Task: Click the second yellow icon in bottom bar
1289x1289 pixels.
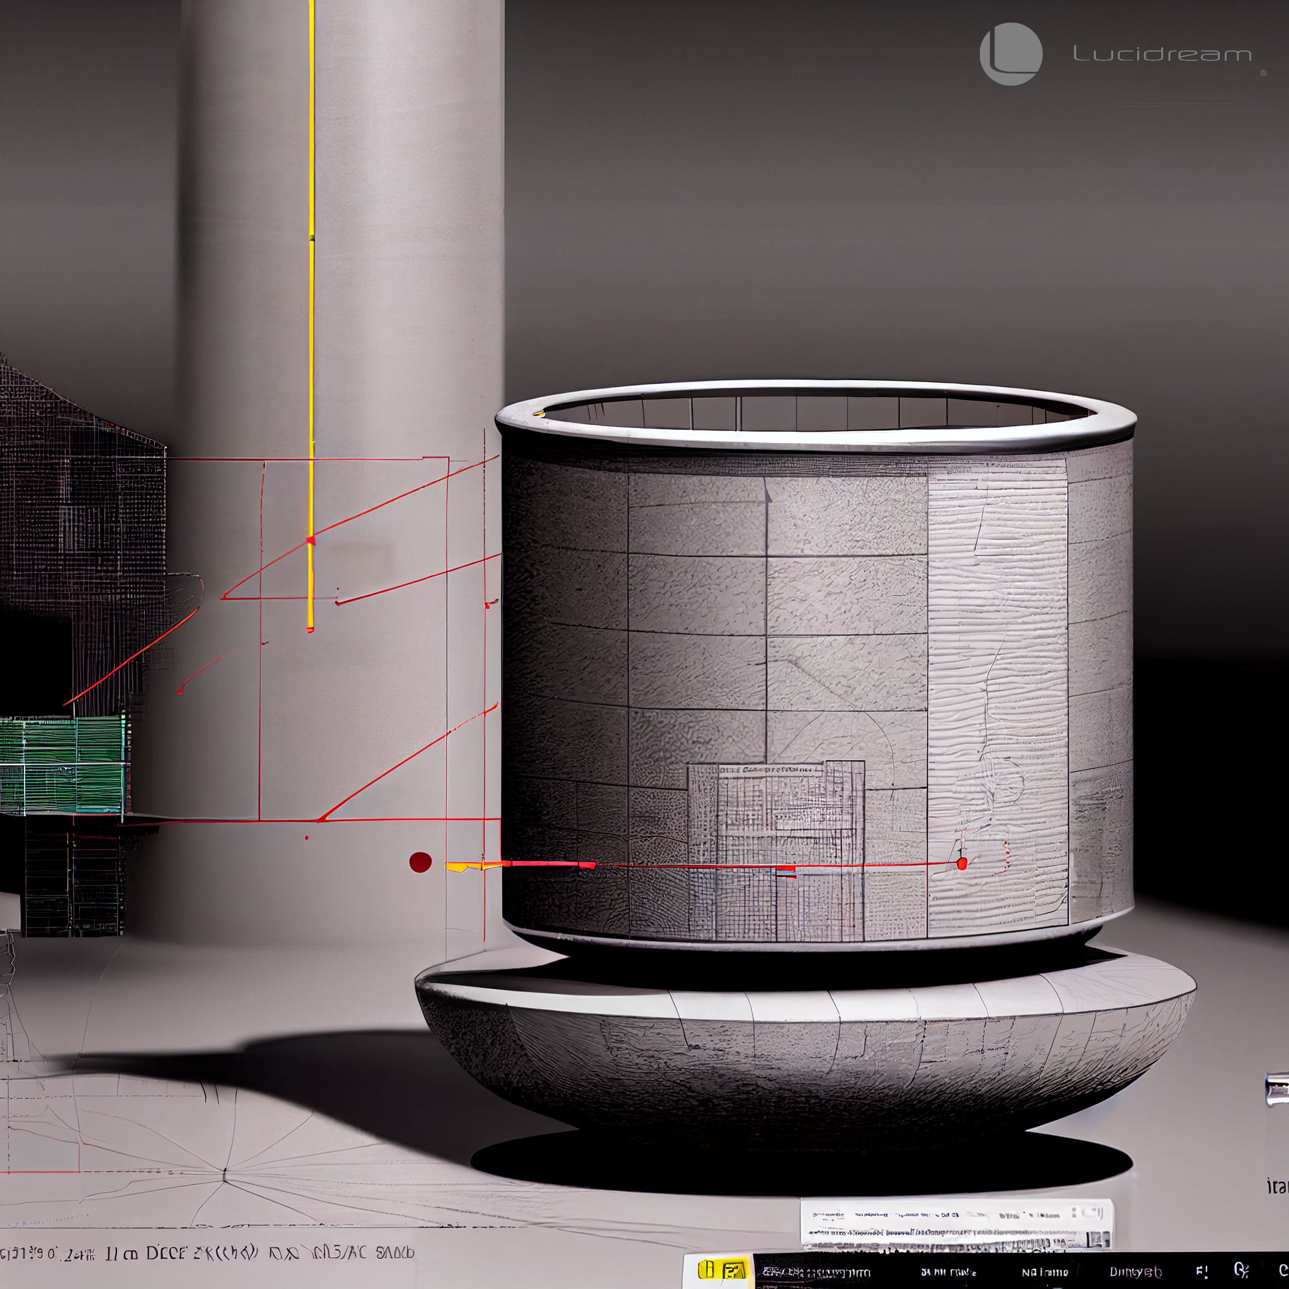Action: click(x=734, y=1270)
